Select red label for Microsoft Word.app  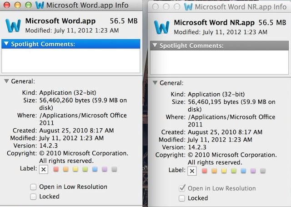(x=56, y=169)
